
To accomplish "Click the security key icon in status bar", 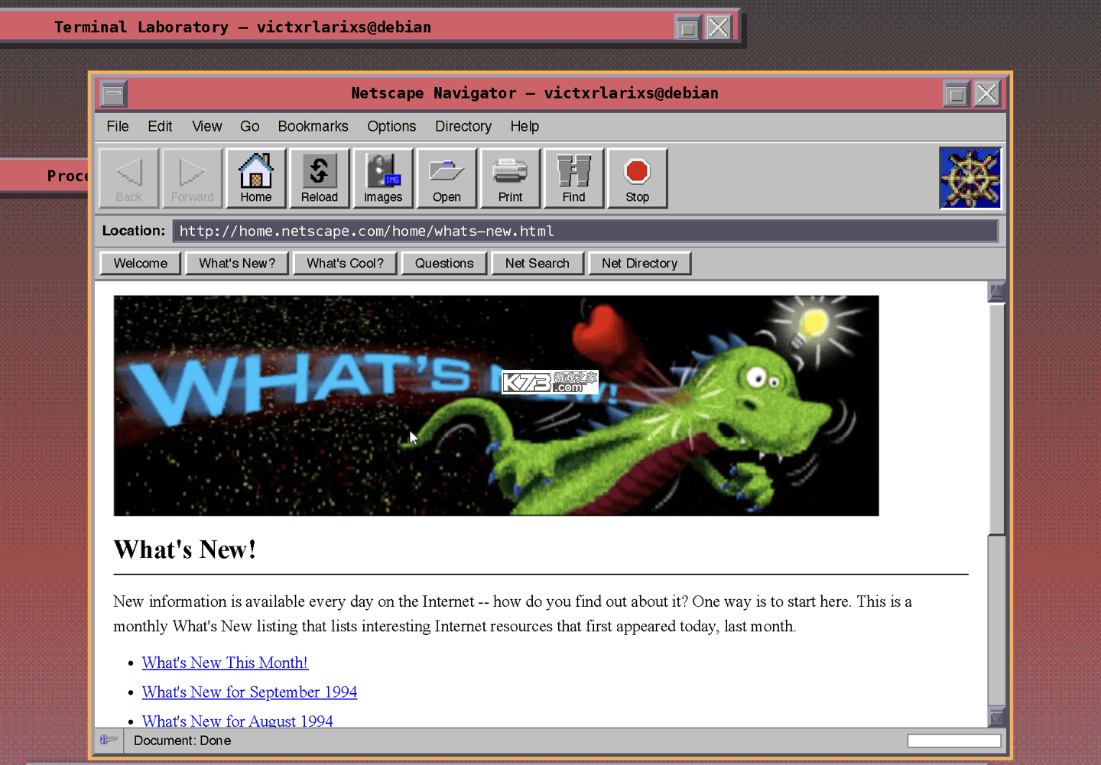I will [109, 740].
